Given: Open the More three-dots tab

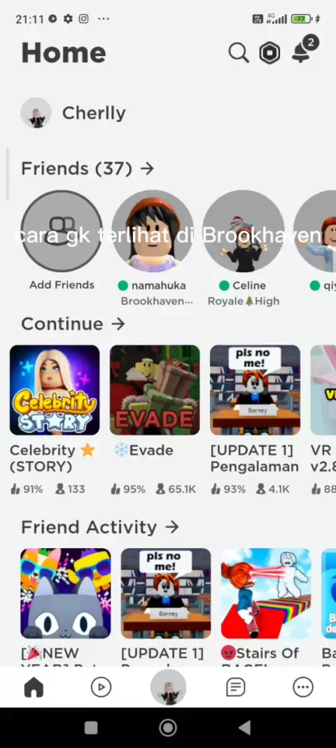Looking at the screenshot, I should tap(302, 688).
